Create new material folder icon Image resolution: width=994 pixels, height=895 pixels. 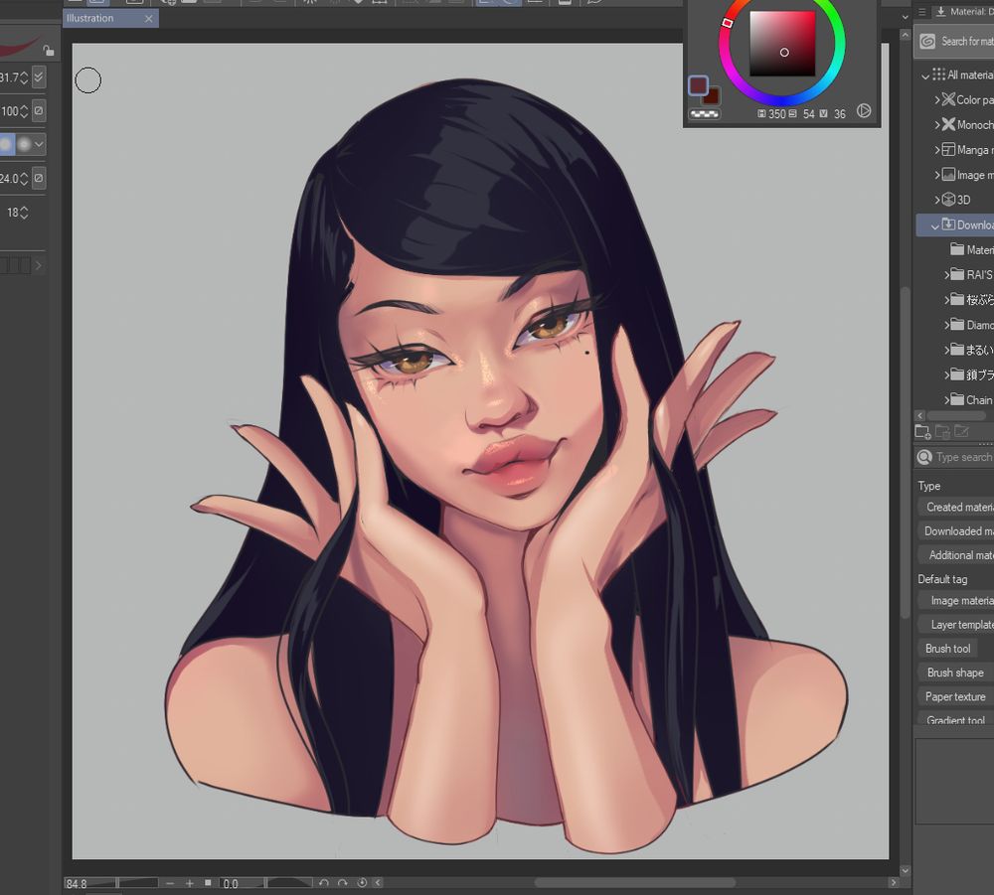922,432
